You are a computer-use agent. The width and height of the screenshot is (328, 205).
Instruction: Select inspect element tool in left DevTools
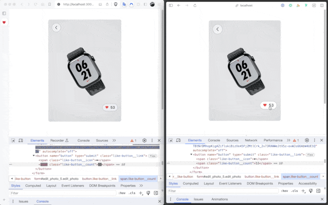(x=13, y=140)
